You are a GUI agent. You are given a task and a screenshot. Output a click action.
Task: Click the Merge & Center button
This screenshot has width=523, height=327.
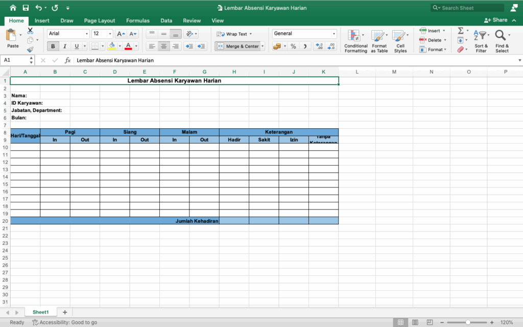click(x=238, y=46)
